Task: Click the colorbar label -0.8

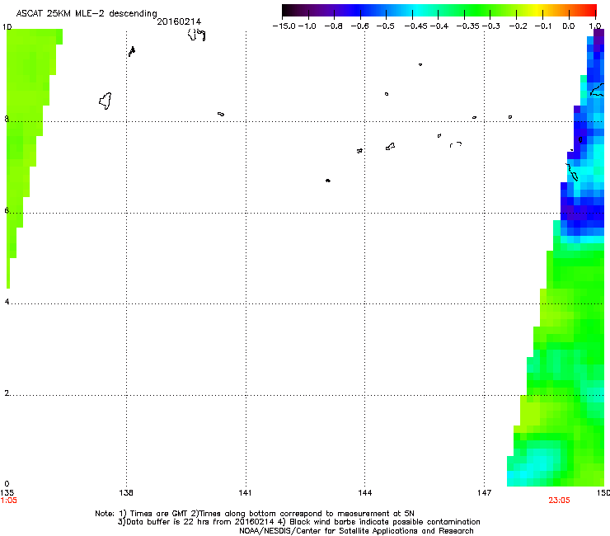Action: pos(333,26)
